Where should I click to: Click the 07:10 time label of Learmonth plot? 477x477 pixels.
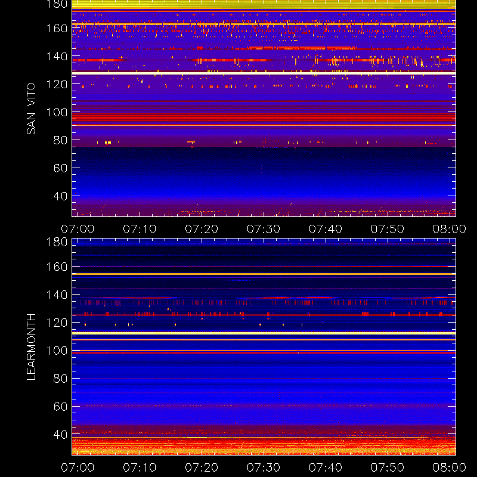pos(140,467)
